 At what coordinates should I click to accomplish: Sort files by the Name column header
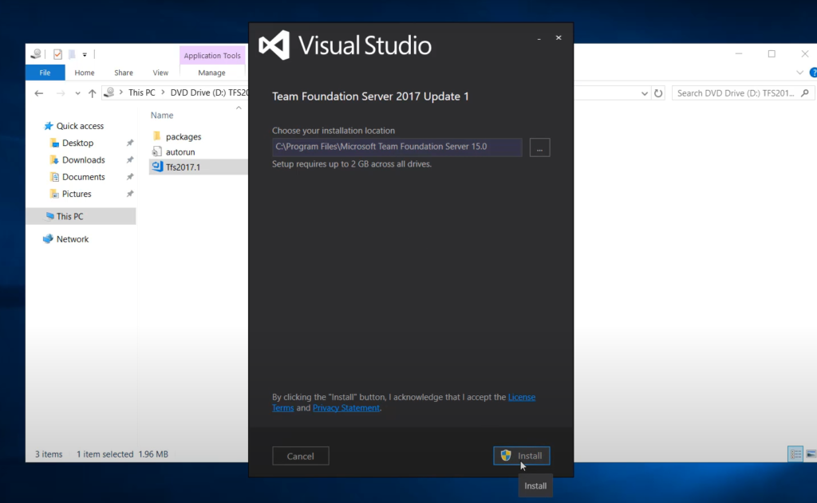162,115
